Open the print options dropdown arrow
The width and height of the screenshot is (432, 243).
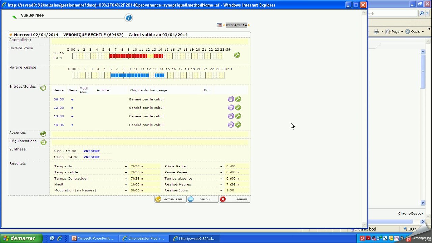click(x=382, y=32)
